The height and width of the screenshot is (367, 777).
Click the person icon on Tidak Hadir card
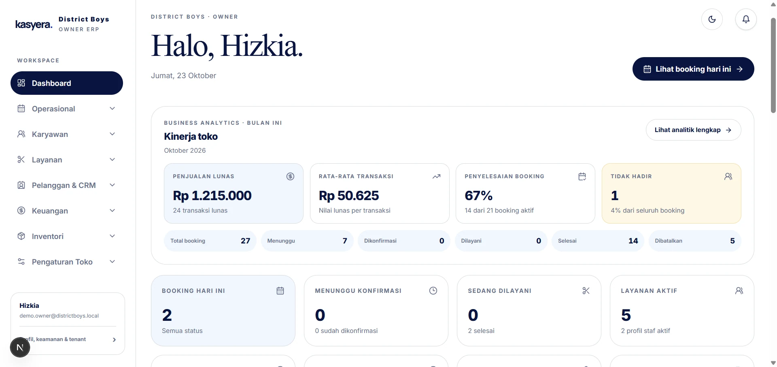(x=728, y=176)
